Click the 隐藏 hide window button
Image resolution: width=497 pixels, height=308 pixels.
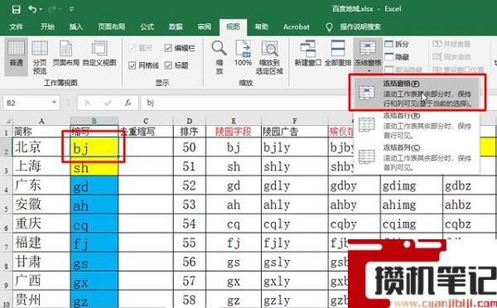(x=397, y=57)
